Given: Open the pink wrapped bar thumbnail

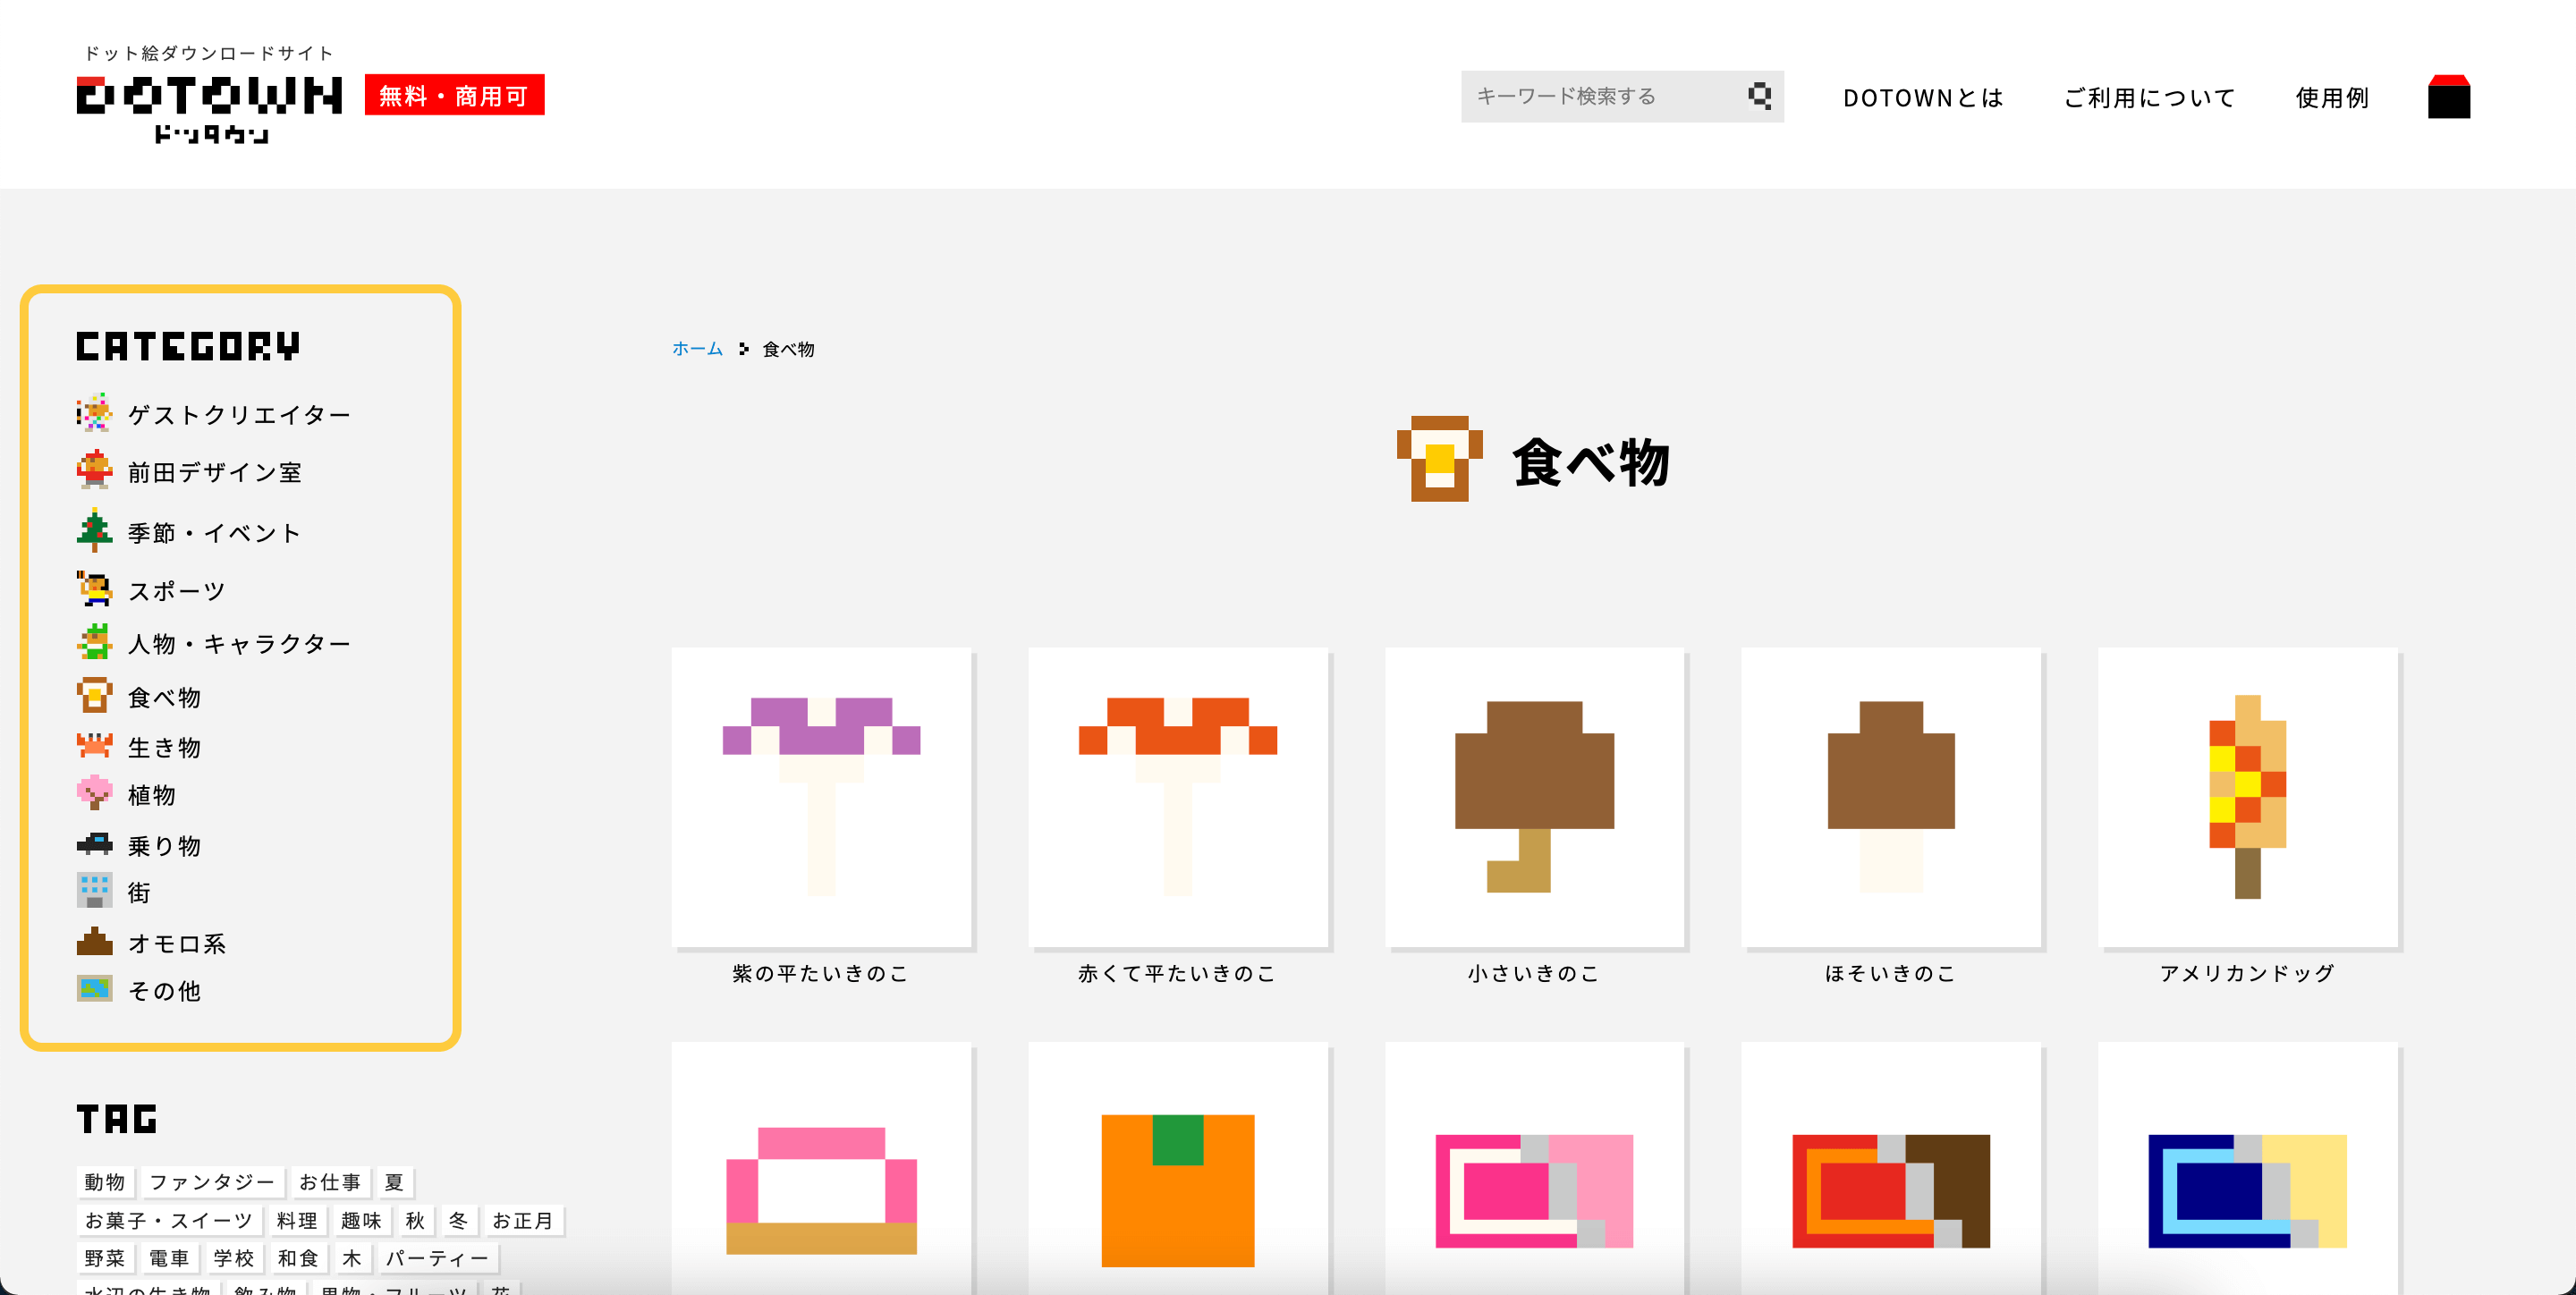Looking at the screenshot, I should point(1534,1168).
